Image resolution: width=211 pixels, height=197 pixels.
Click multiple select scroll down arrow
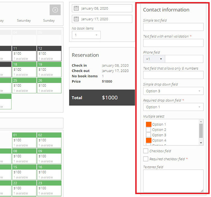pos(201,143)
